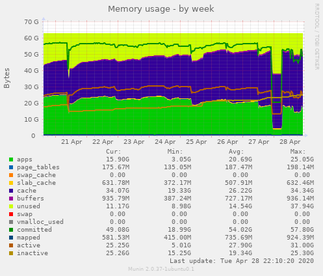This screenshot has height=276, width=323.
Task: Click the '50 G' y-axis label
Action: (x=31, y=55)
